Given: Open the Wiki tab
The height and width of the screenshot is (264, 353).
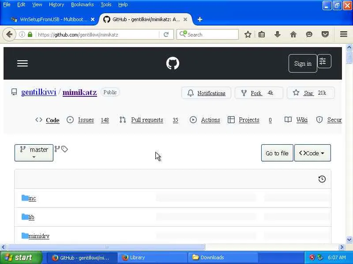Looking at the screenshot, I should [x=296, y=120].
